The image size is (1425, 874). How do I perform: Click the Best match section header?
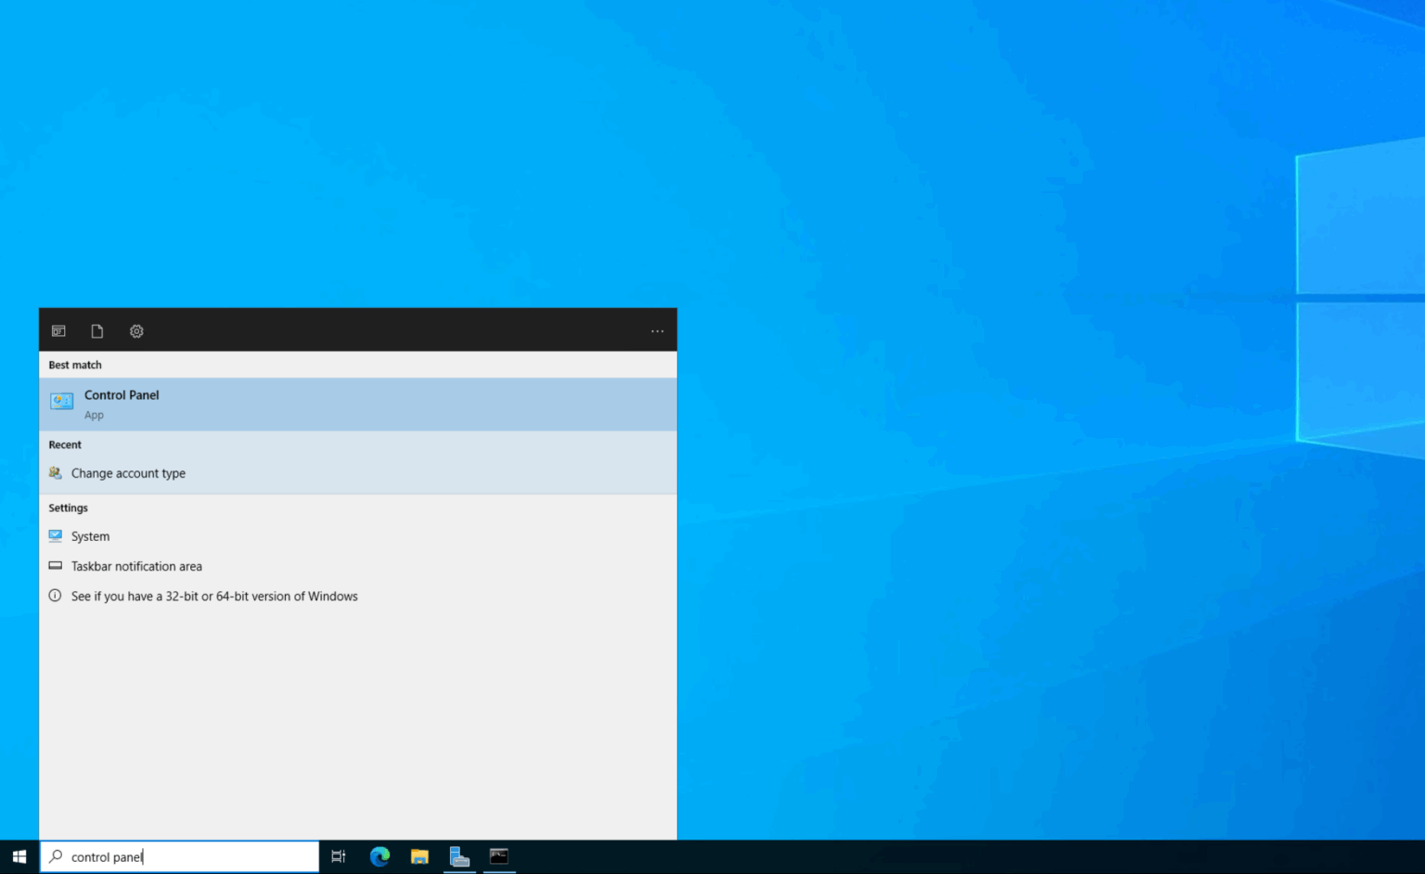[74, 365]
